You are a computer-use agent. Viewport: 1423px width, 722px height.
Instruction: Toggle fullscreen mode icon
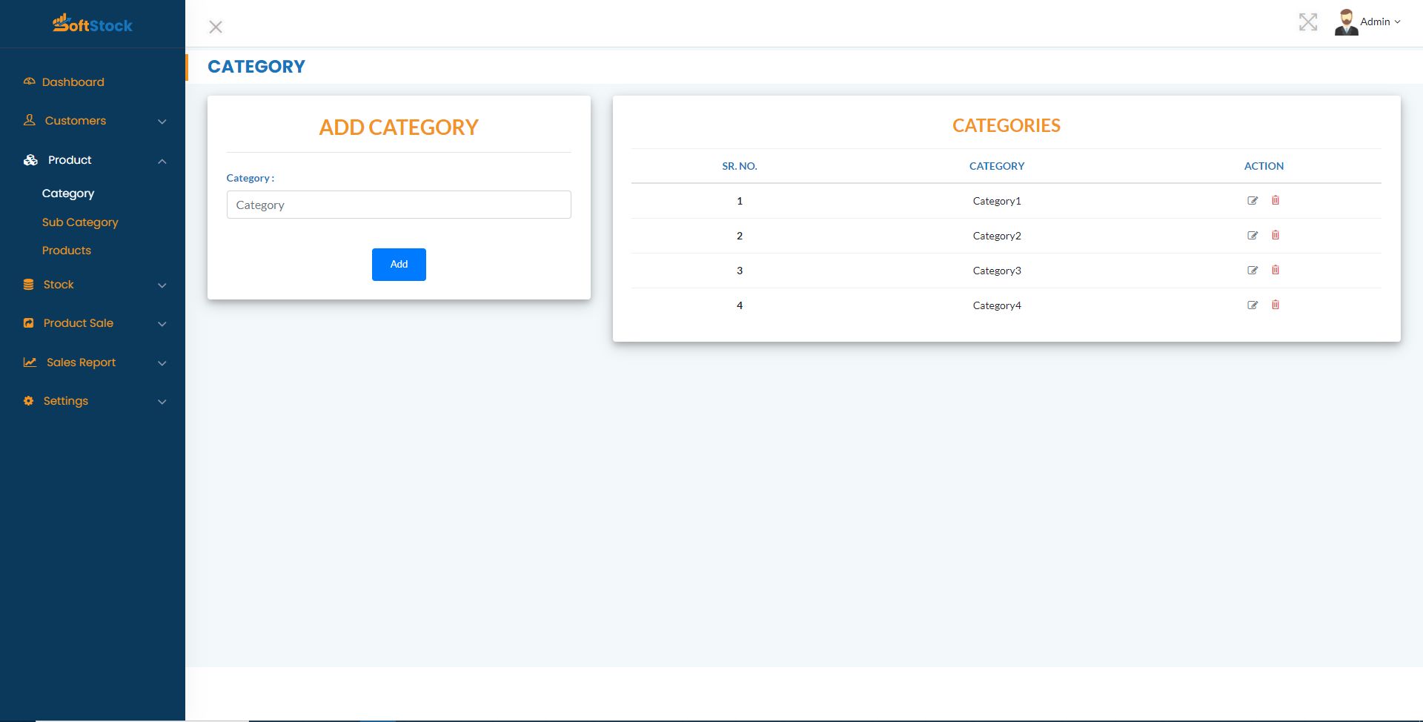[1308, 22]
